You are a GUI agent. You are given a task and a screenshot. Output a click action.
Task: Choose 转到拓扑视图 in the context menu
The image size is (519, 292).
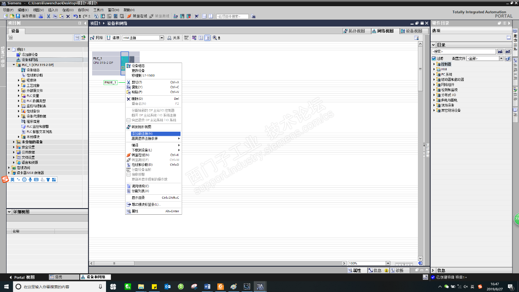tap(153, 127)
